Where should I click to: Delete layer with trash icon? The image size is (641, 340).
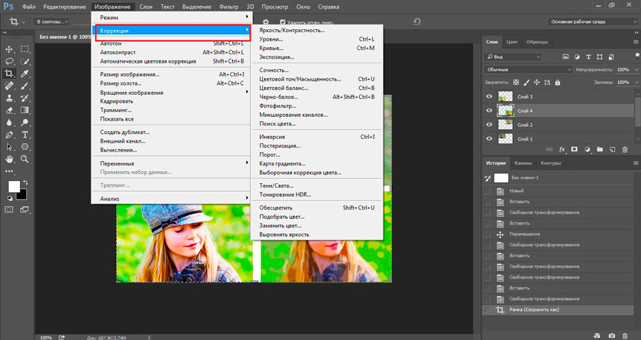click(x=625, y=150)
